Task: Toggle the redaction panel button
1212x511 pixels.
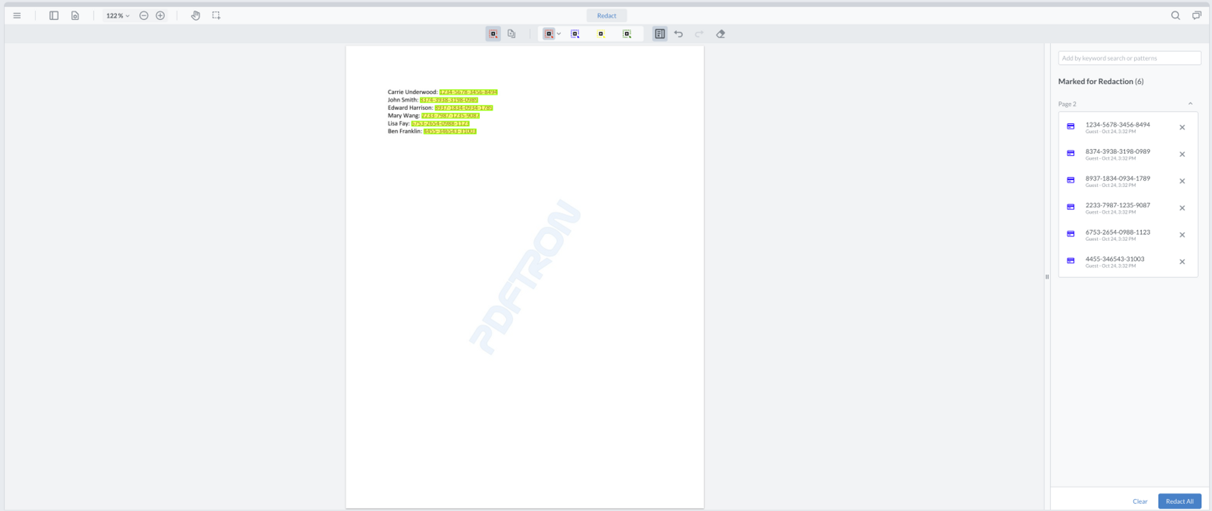Action: 659,34
